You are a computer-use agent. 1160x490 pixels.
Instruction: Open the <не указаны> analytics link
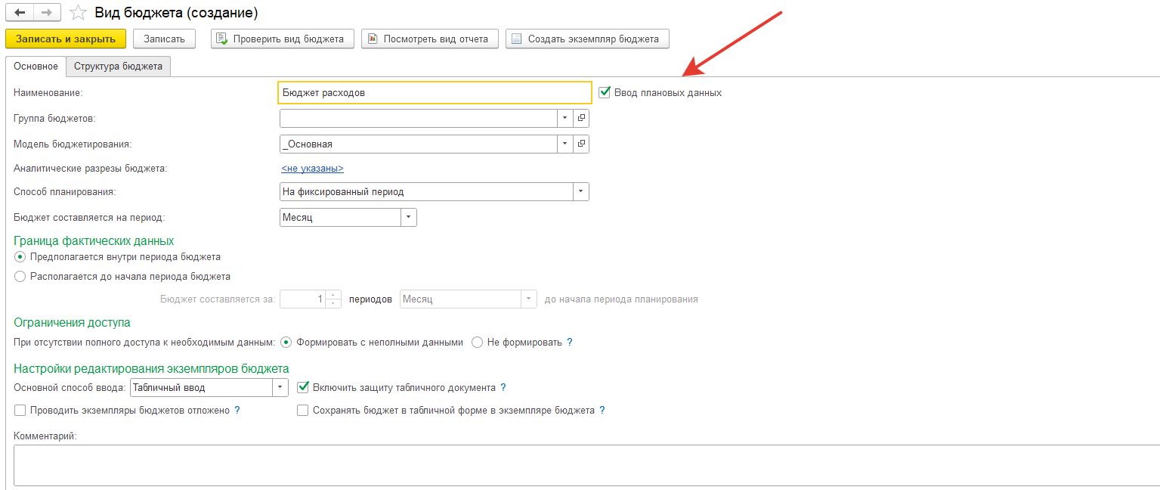tap(312, 169)
